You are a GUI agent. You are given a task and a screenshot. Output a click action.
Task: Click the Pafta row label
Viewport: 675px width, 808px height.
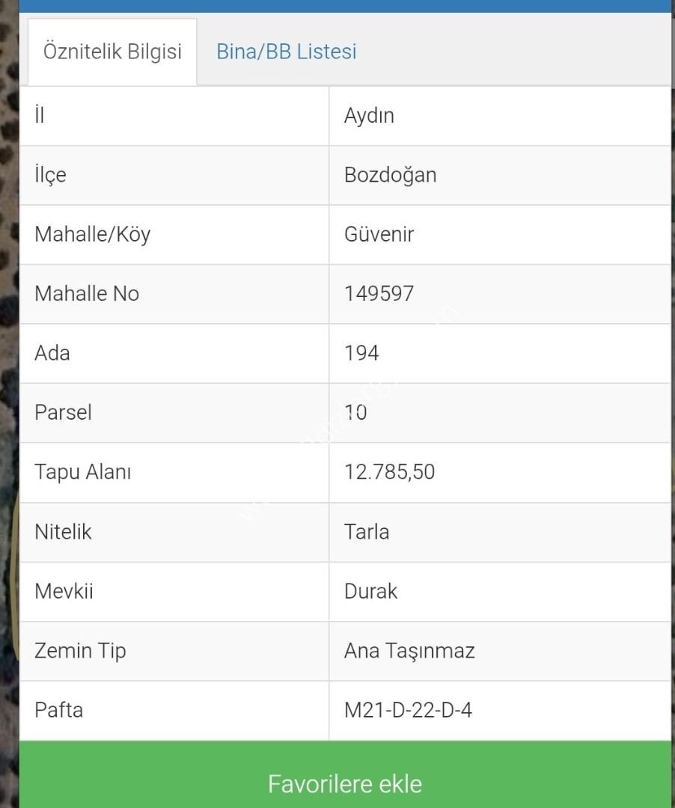coord(58,710)
